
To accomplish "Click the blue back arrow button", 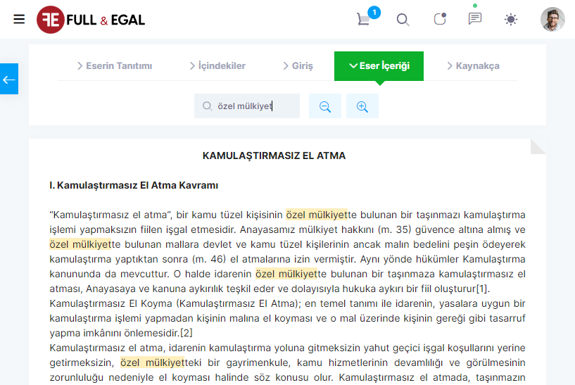I will [9, 79].
